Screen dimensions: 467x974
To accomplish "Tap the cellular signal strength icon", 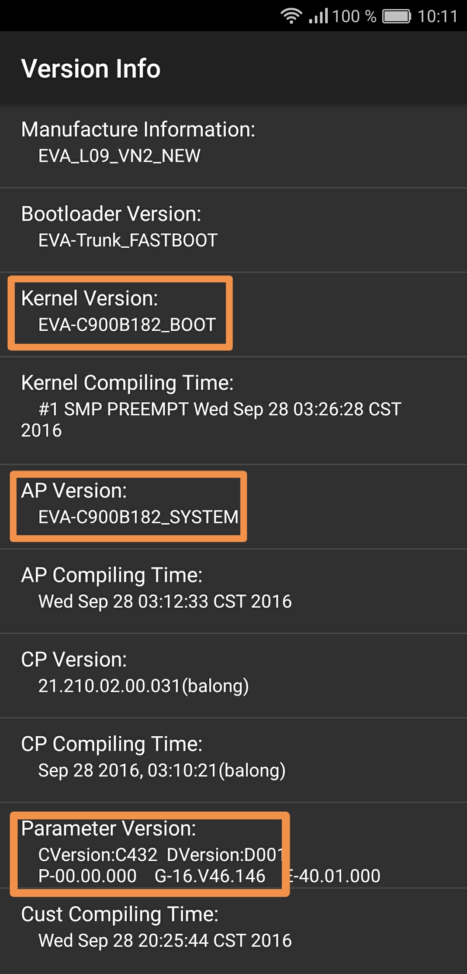I will pos(319,16).
